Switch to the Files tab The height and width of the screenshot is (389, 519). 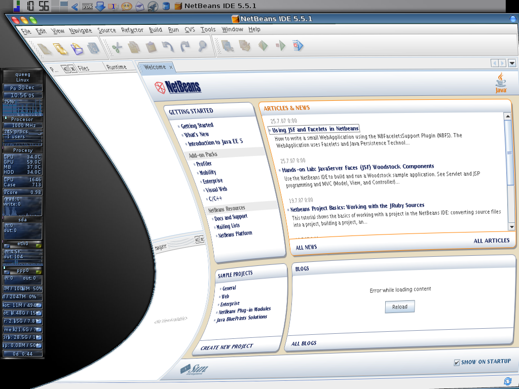tap(84, 68)
